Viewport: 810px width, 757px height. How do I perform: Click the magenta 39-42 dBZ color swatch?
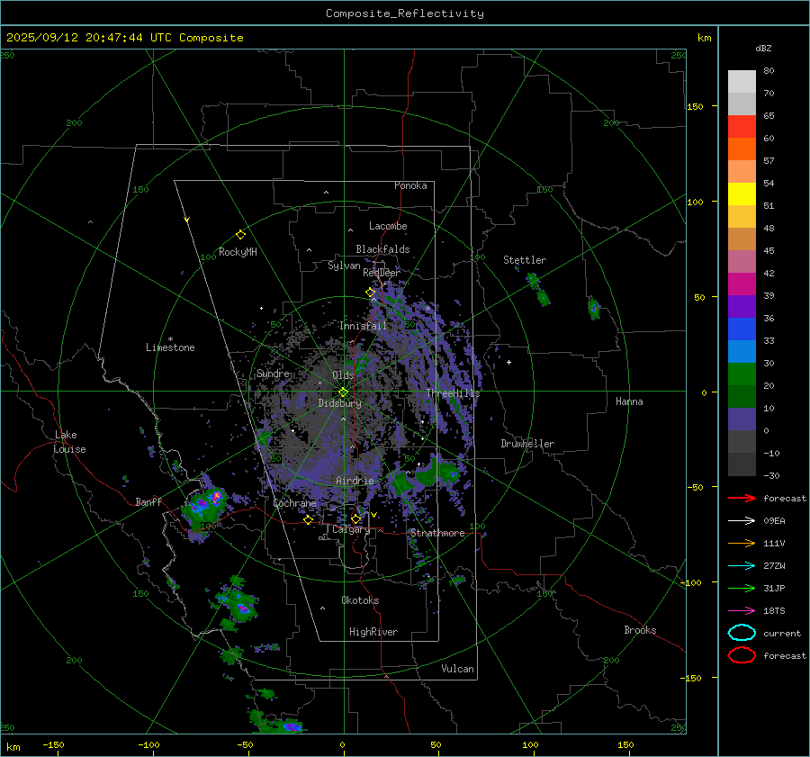coord(742,284)
